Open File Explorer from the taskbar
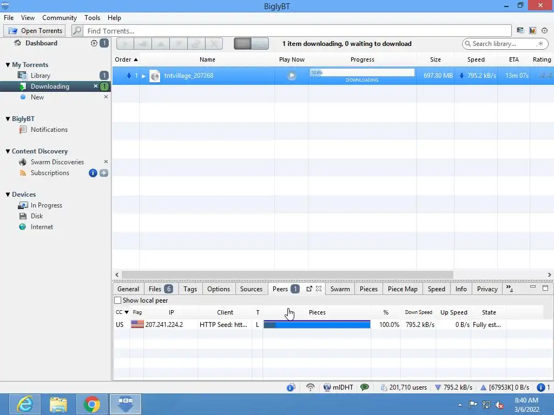The width and height of the screenshot is (554, 415). pyautogui.click(x=58, y=404)
